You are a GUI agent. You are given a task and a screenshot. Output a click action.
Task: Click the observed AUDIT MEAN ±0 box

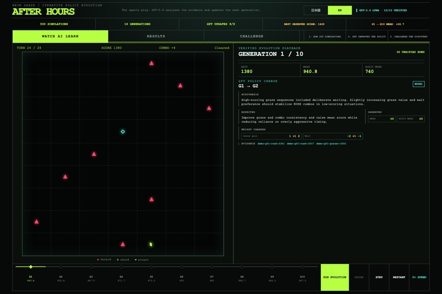click(x=411, y=119)
